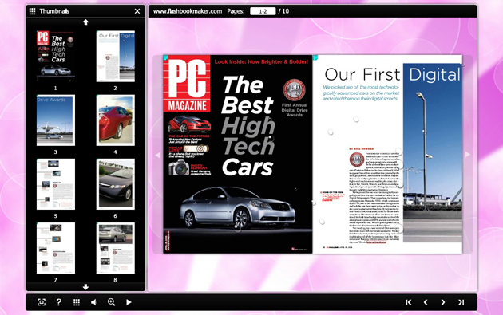
Task: Toggle thumbnails grid icon in bottom toolbar
Action: pos(77,302)
